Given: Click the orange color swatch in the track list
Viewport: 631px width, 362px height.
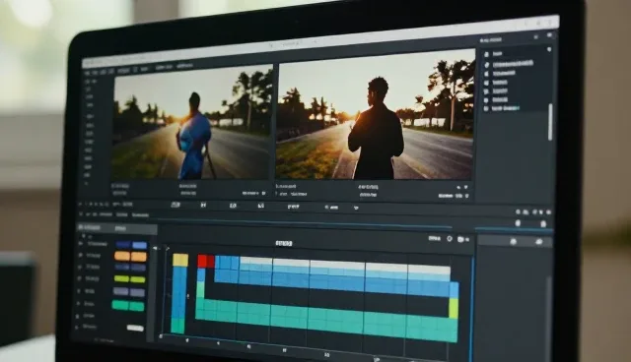Looking at the screenshot, I should point(130,256).
